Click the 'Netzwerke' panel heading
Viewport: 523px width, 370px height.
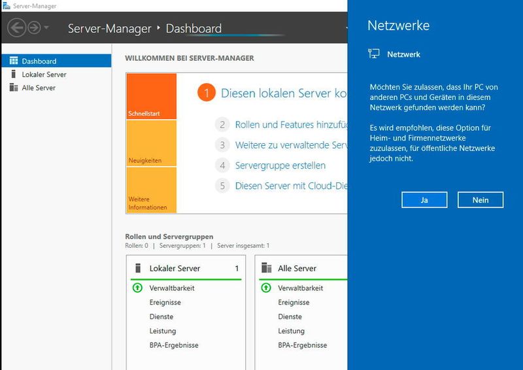pyautogui.click(x=399, y=25)
